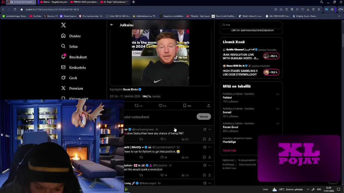Open the weather widget in taskbar
Viewport: 344px width, 193px height.
(x=287, y=189)
